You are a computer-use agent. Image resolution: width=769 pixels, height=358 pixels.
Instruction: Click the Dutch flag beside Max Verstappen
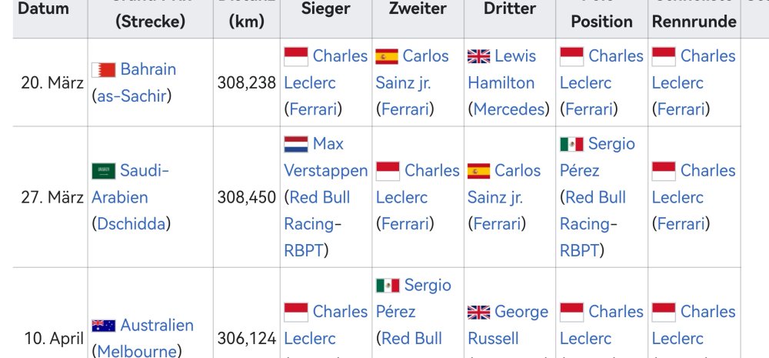tap(296, 144)
